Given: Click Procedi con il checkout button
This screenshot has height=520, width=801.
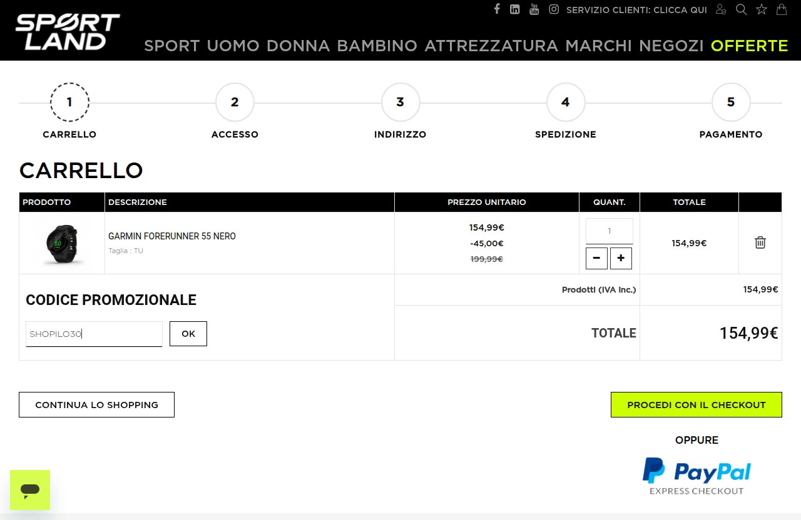Looking at the screenshot, I should point(696,404).
